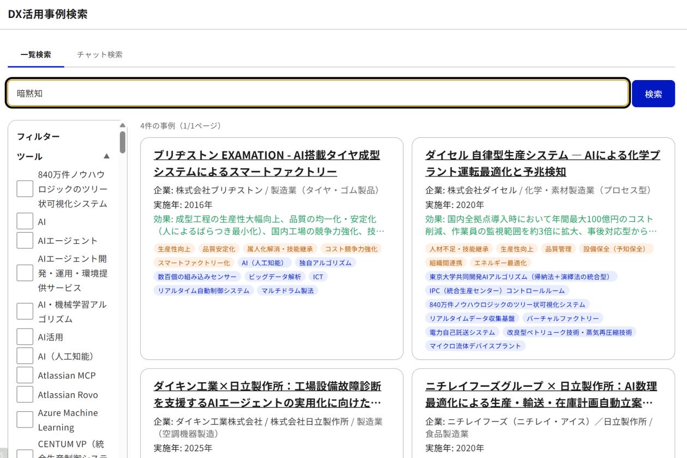This screenshot has height=458, width=687.
Task: Check the Atlassian MCP filter
Action: pos(25,375)
